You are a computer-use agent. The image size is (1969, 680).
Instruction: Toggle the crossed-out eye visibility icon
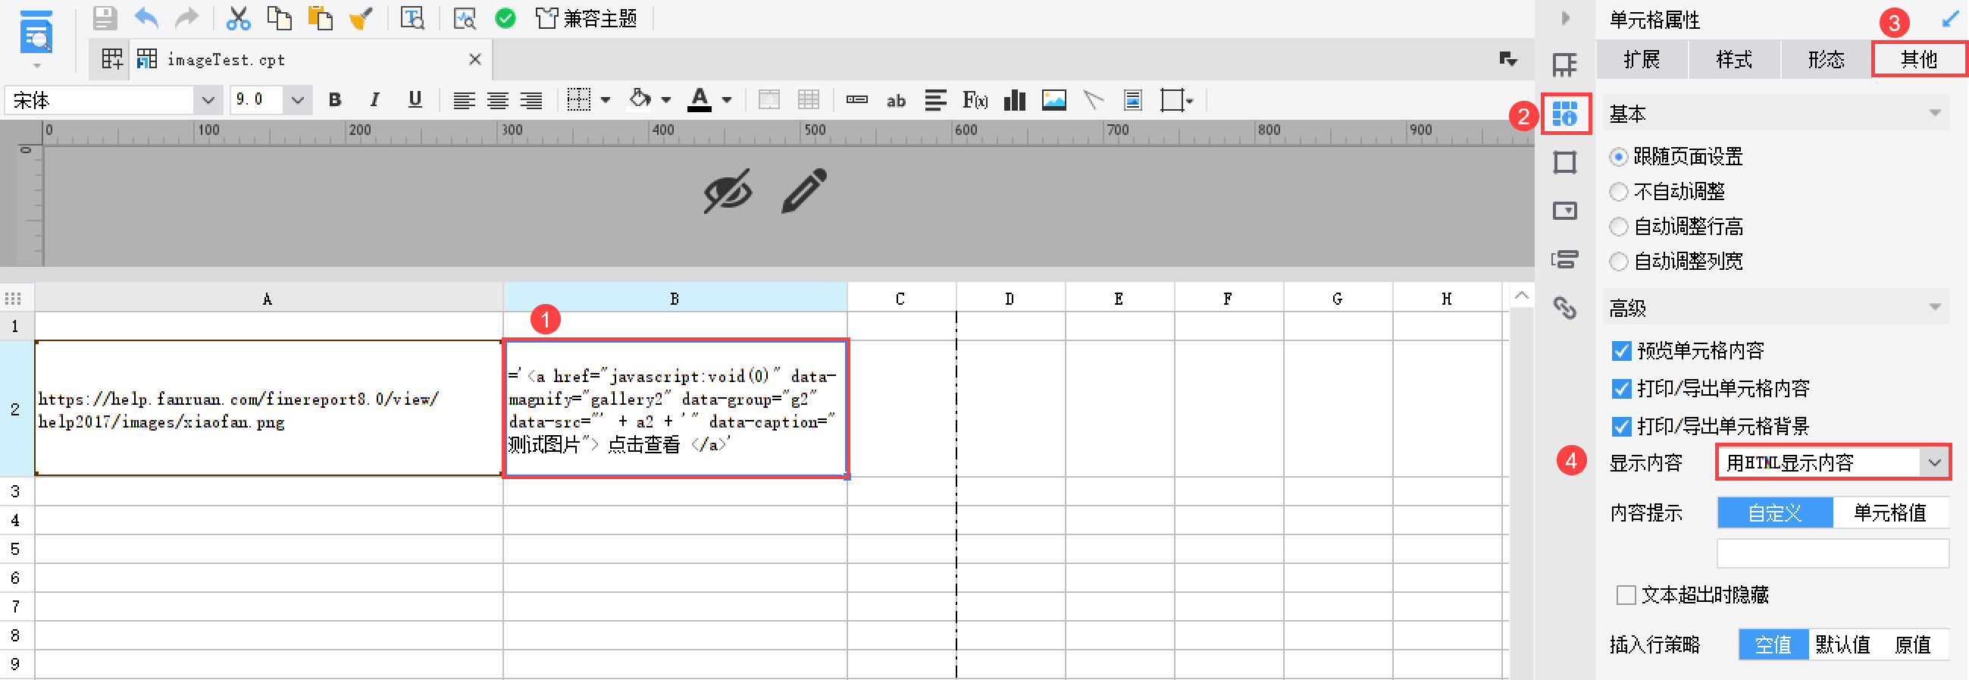pos(728,190)
